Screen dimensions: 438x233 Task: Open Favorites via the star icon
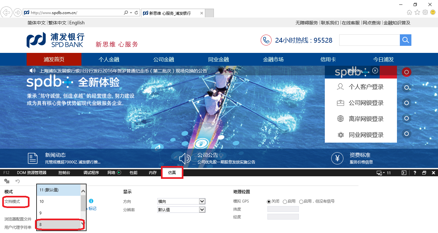[x=417, y=12]
